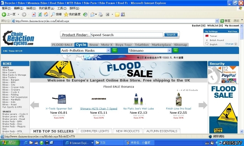Click Finish Line Pro Road bottle image
This screenshot has width=244, height=146.
tap(178, 99)
